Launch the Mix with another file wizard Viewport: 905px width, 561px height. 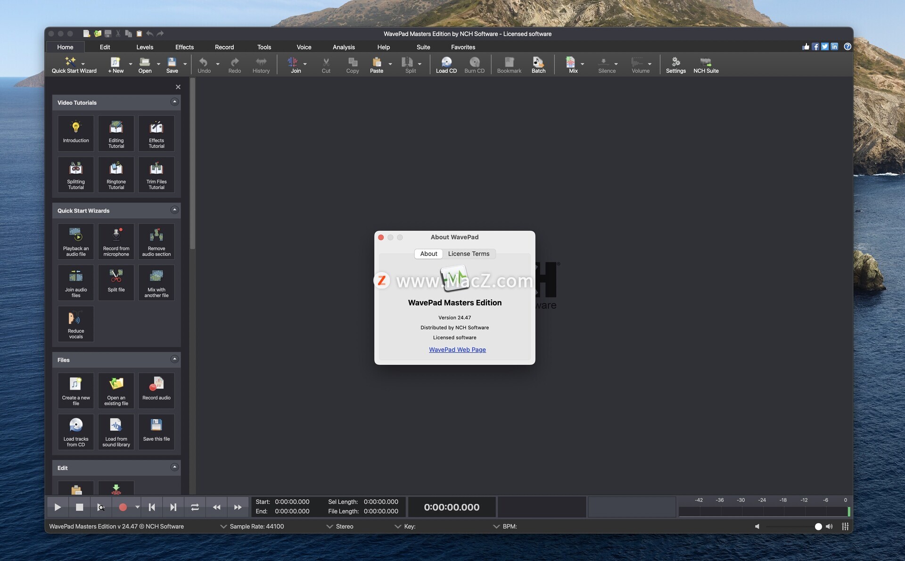[x=156, y=283]
